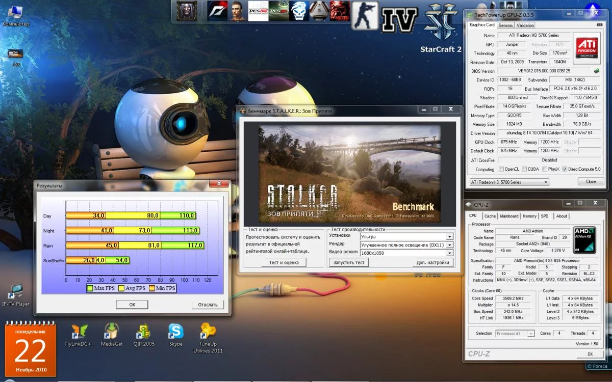Launch StarCraft 2 from the dock

441,21
